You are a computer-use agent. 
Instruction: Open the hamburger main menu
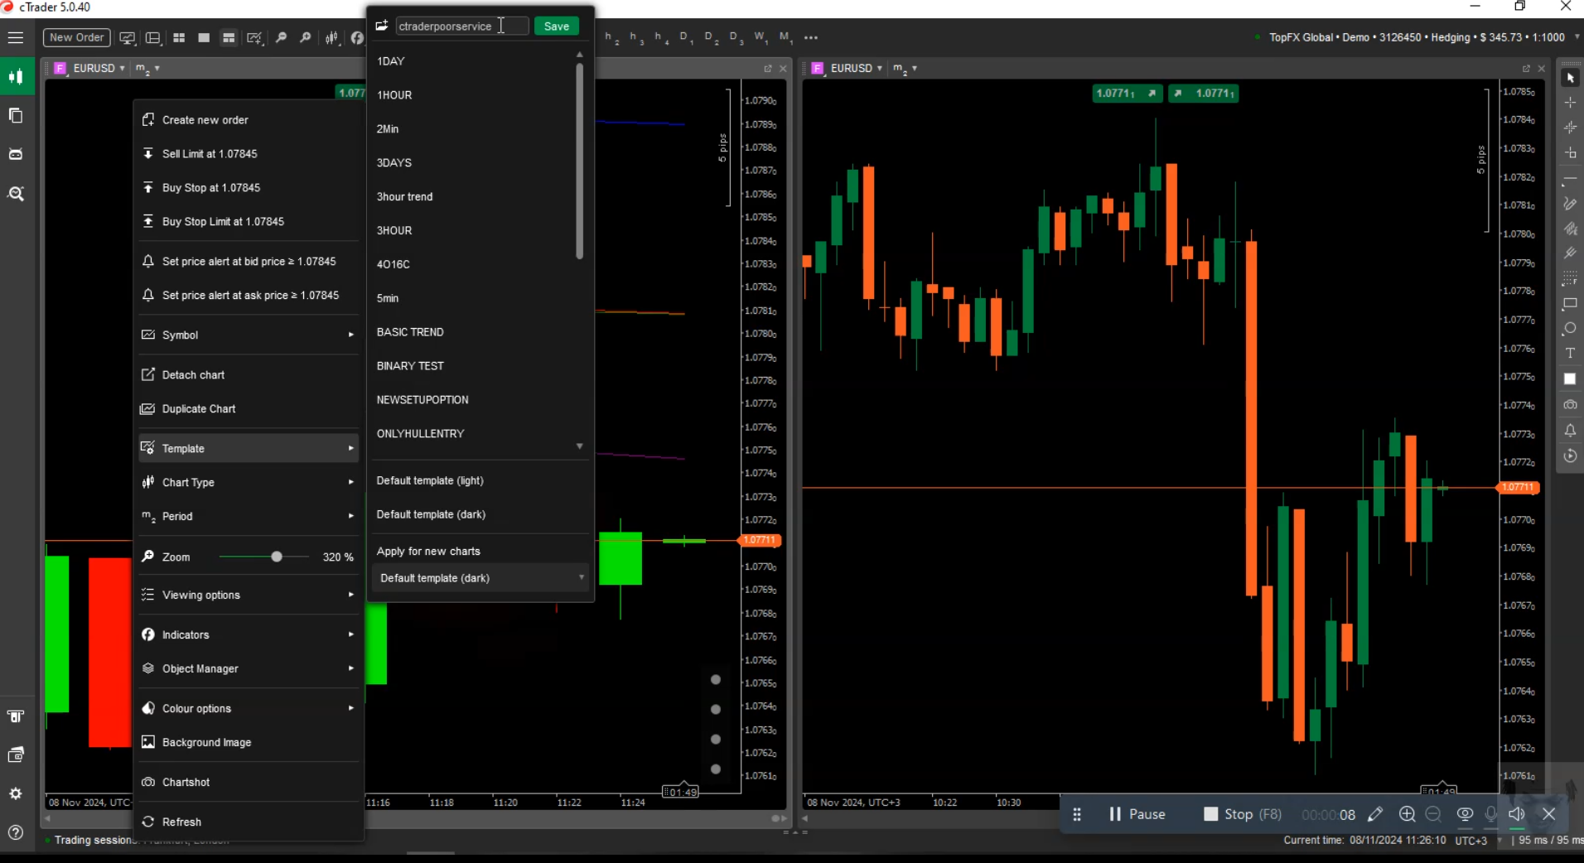(x=16, y=37)
